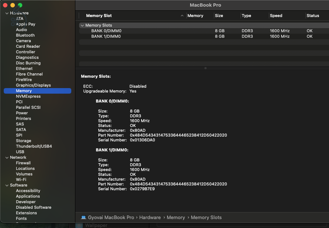
Task: Select Graphics/Displays in sidebar
Action: [x=33, y=85]
